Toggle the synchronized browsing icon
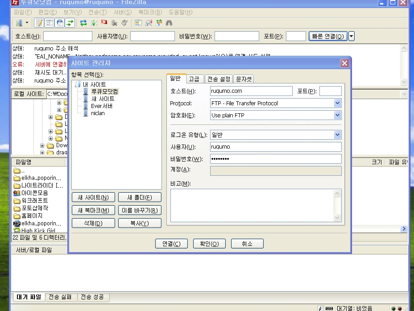Viewport: 414px width, 311px height. point(159,23)
